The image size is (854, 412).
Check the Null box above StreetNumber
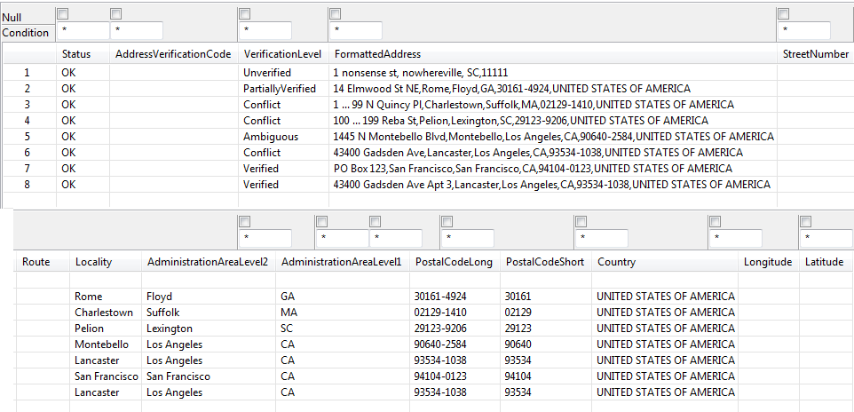point(783,14)
